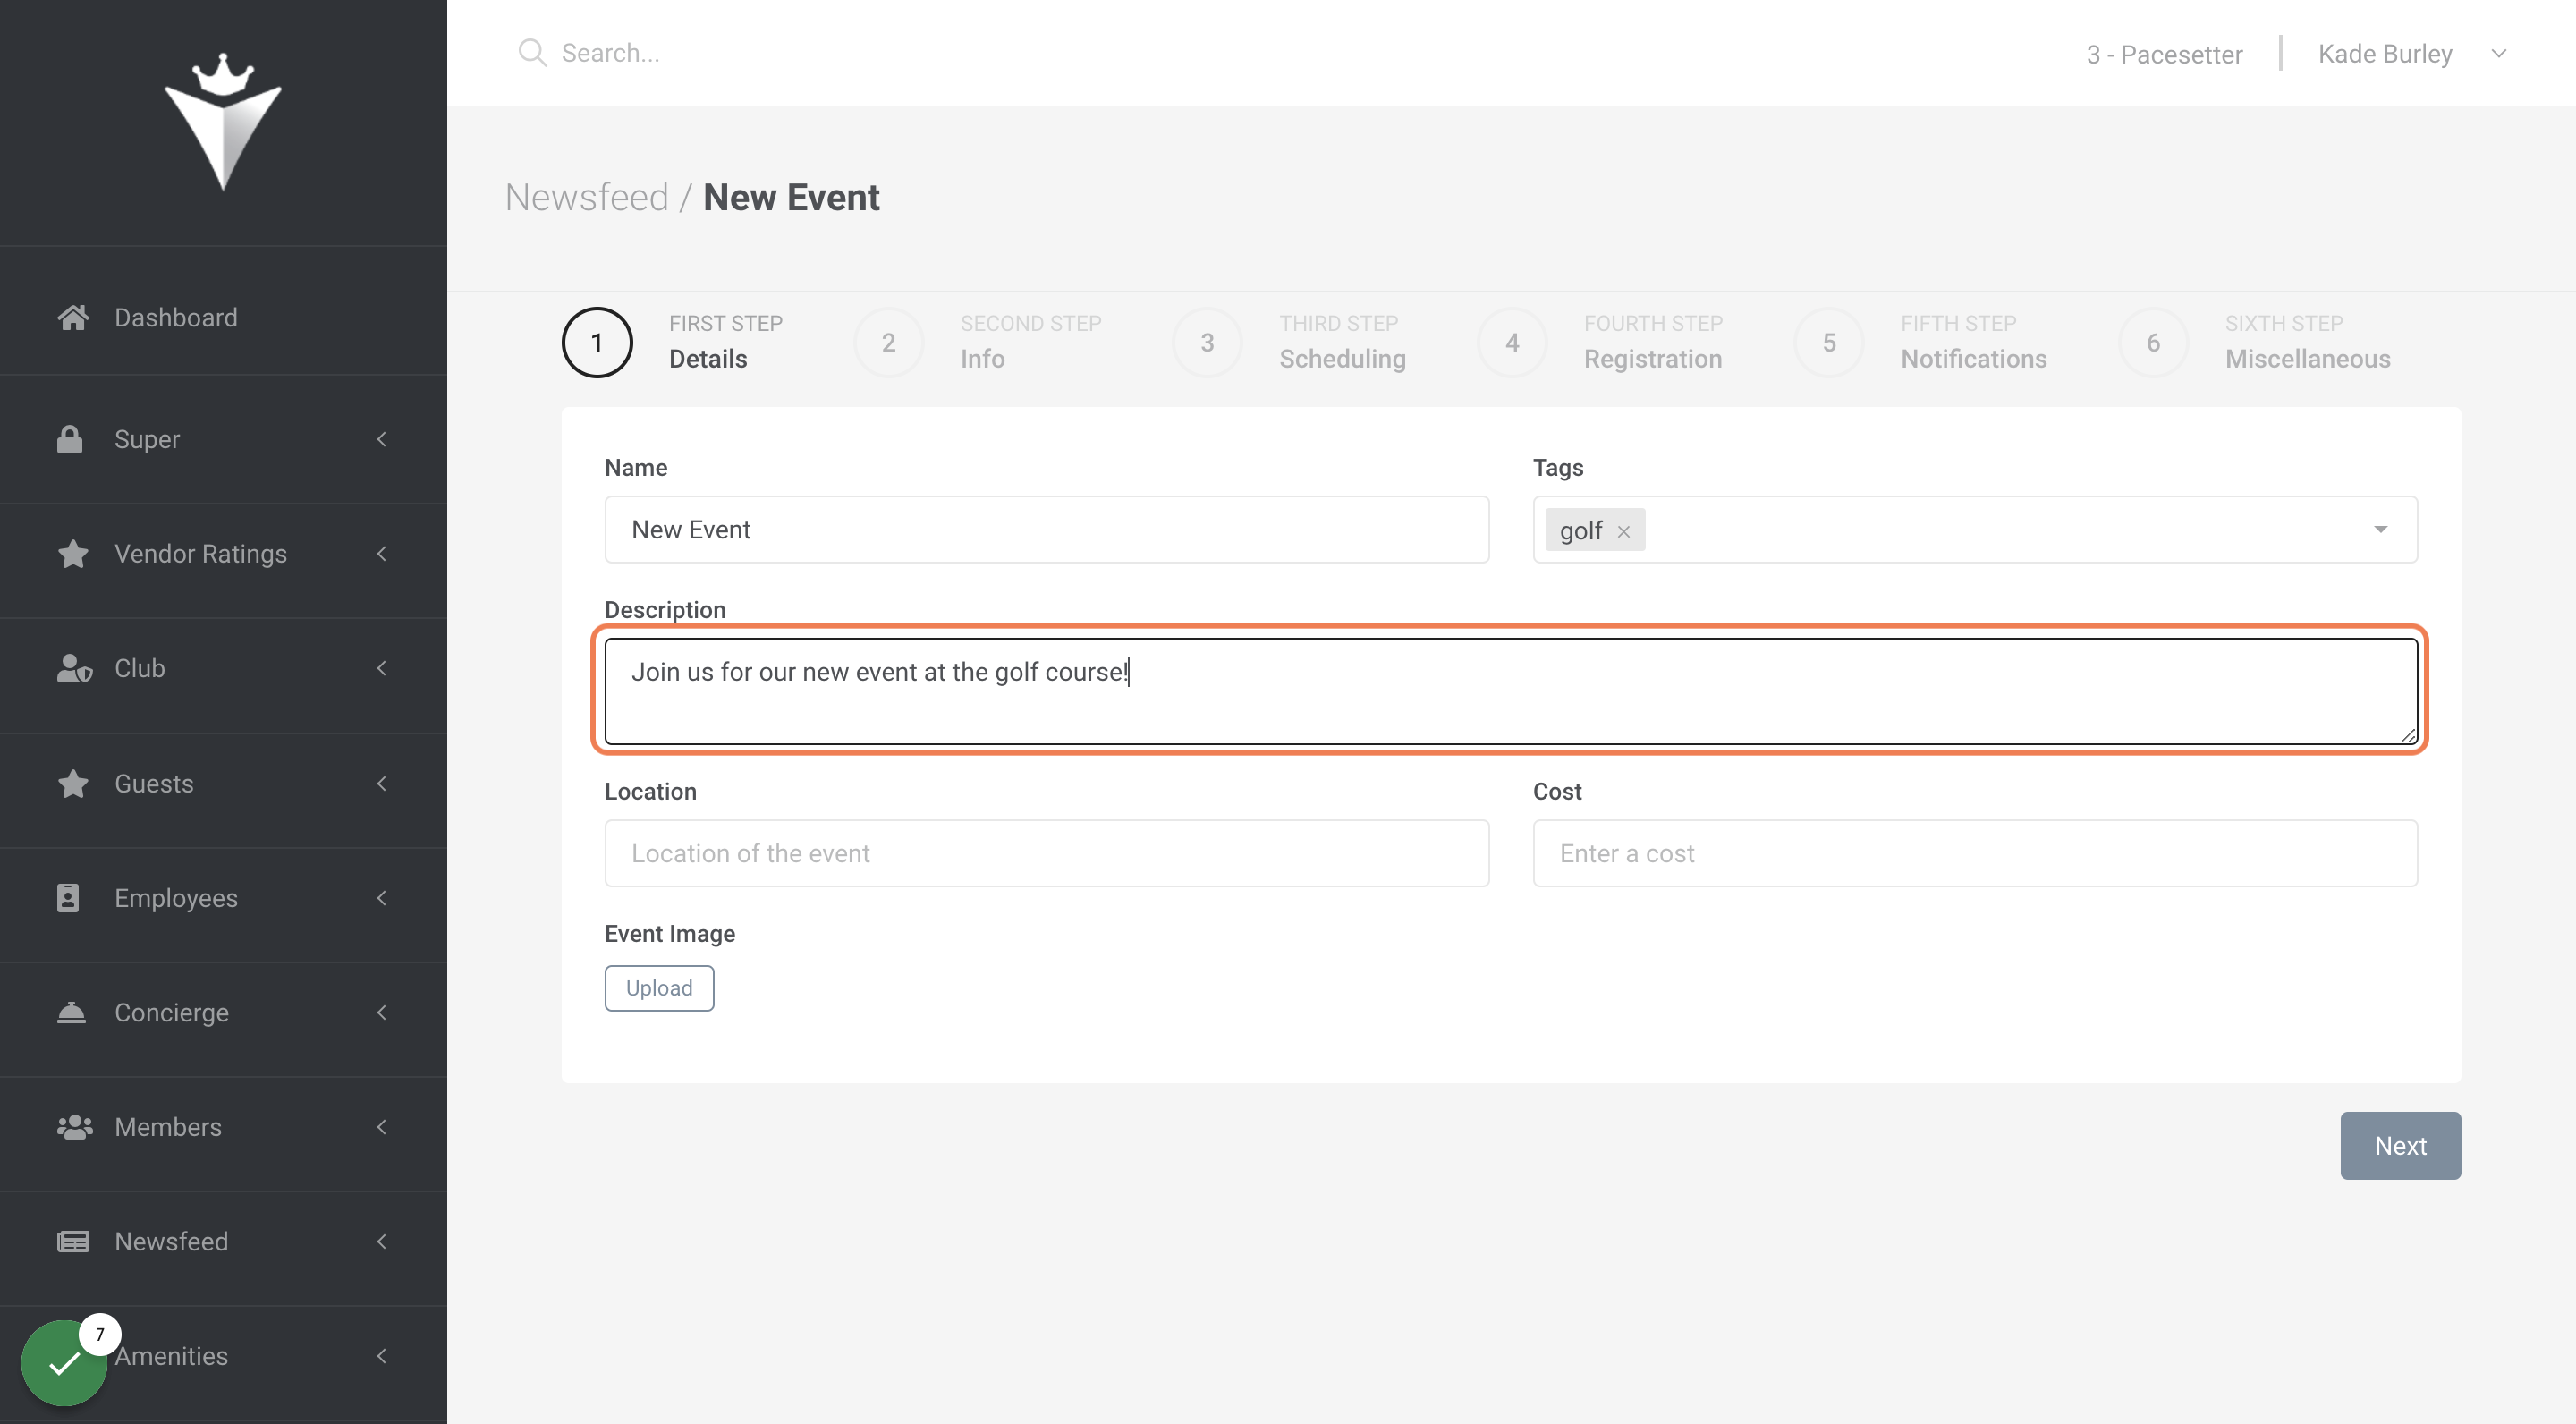The image size is (2576, 1424).
Task: Click the crown logo in the sidebar
Action: [x=223, y=121]
